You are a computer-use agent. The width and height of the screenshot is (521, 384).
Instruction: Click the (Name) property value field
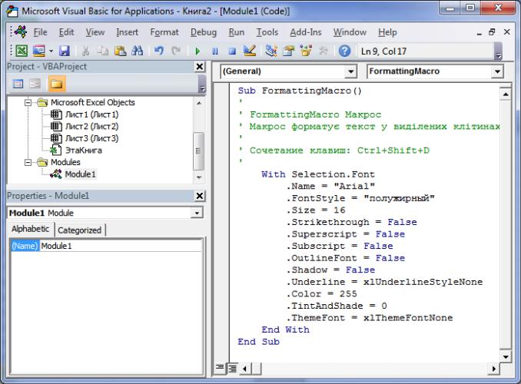coord(121,247)
